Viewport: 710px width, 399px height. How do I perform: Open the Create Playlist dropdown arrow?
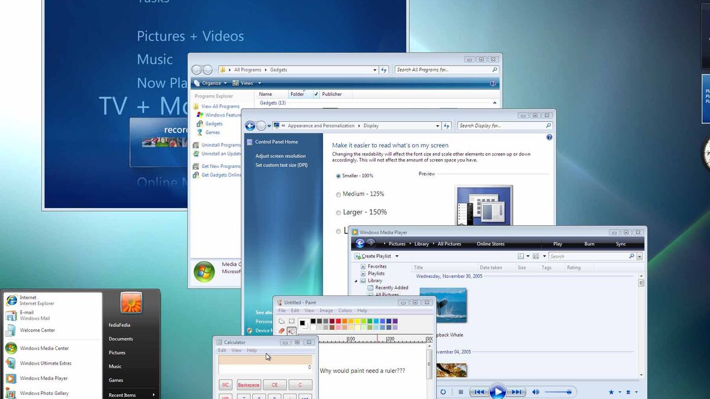(x=397, y=257)
